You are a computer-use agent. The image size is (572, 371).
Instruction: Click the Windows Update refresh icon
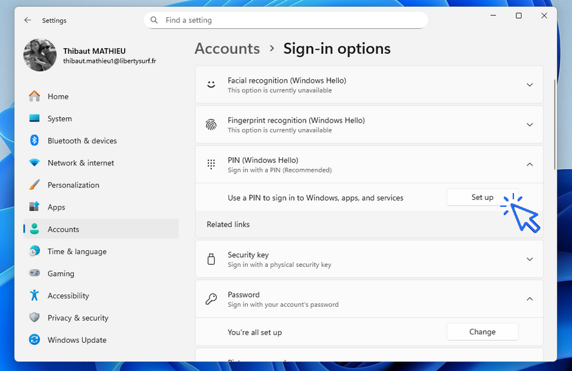click(x=34, y=340)
